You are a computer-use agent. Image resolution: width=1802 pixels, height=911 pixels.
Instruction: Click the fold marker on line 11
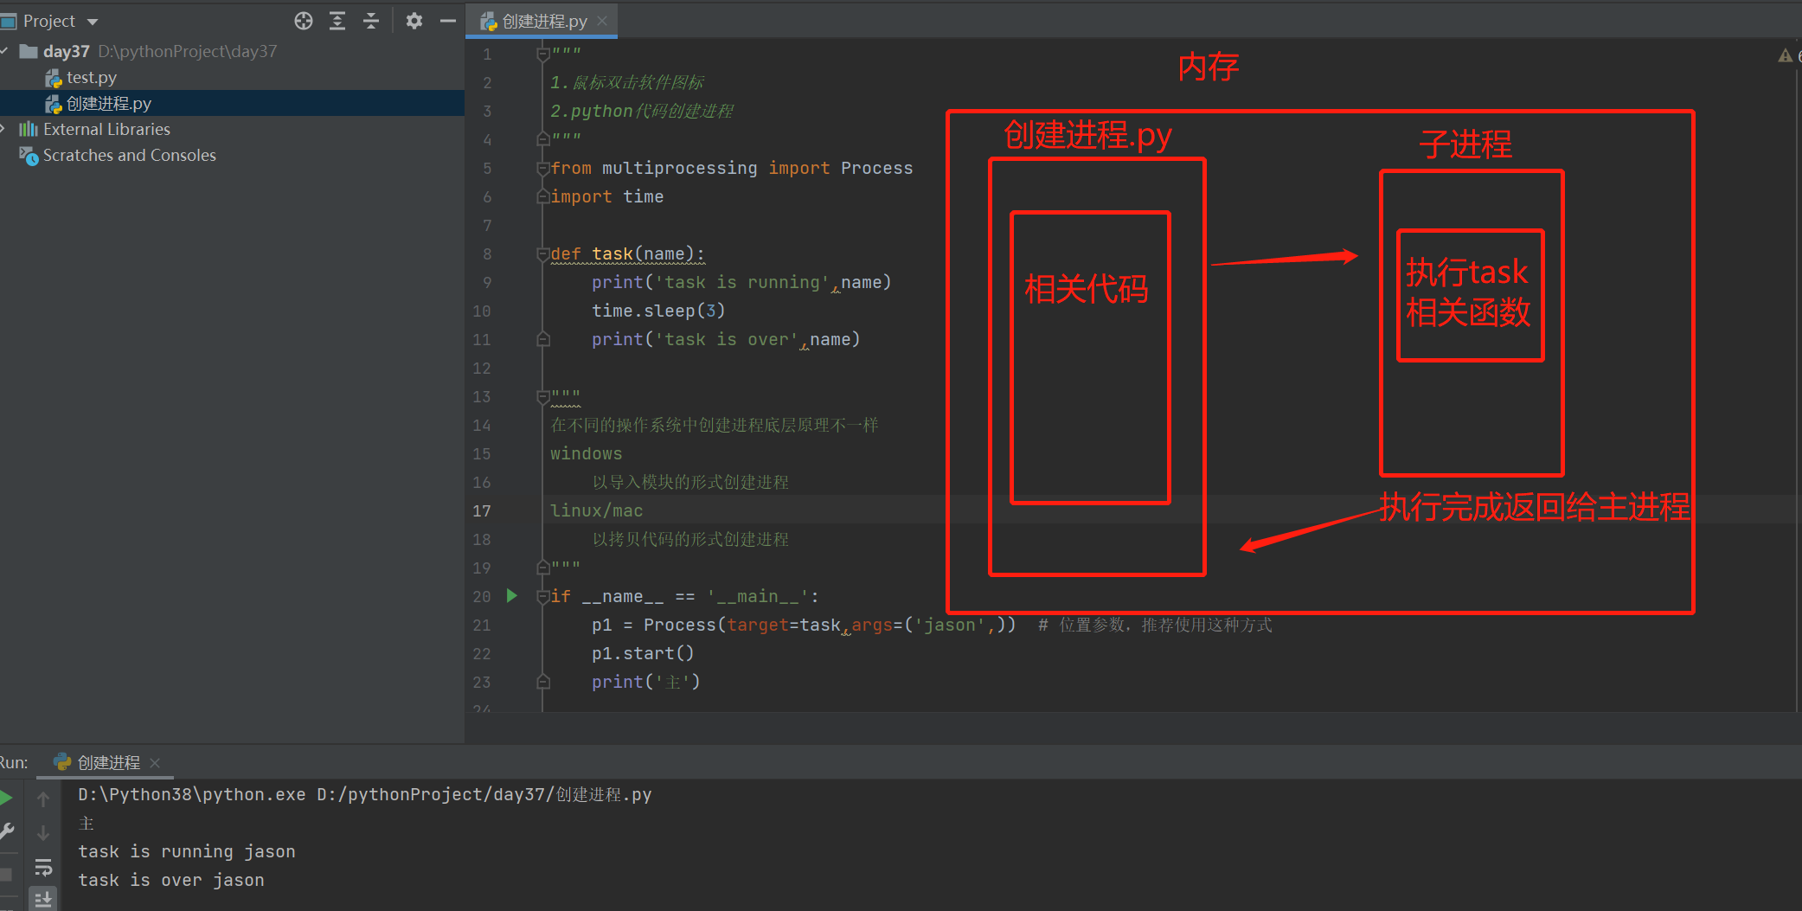point(543,339)
